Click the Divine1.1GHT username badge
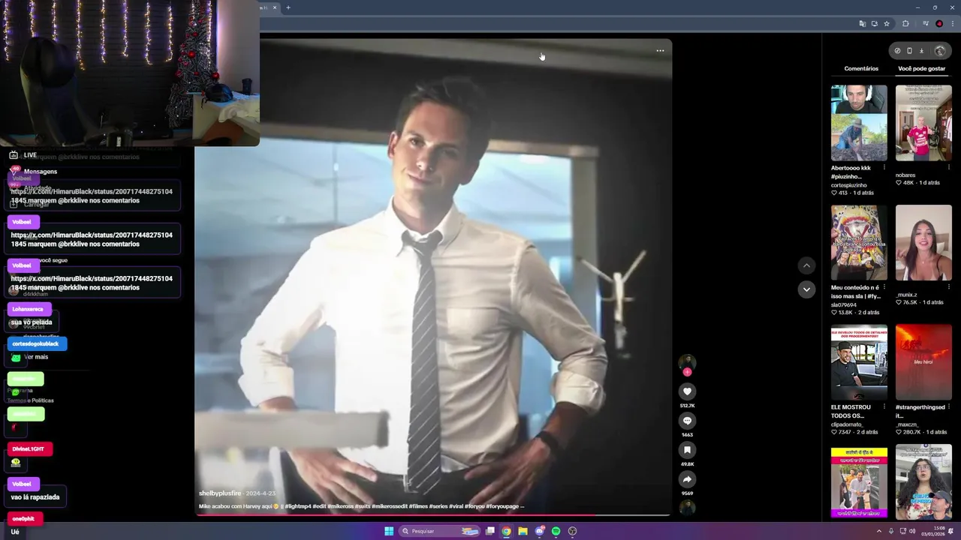The height and width of the screenshot is (540, 961). [30, 448]
